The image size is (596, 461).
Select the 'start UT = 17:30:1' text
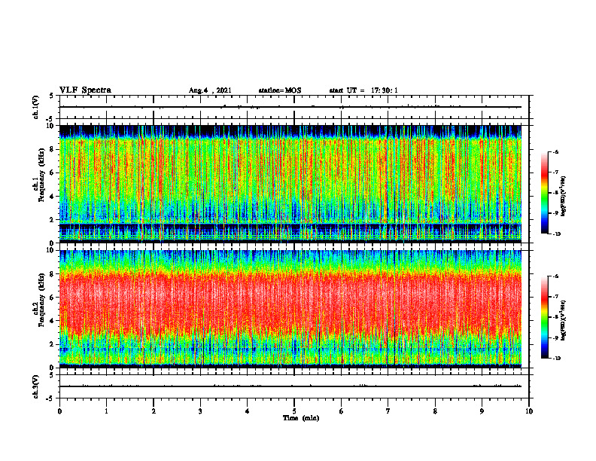click(x=363, y=90)
